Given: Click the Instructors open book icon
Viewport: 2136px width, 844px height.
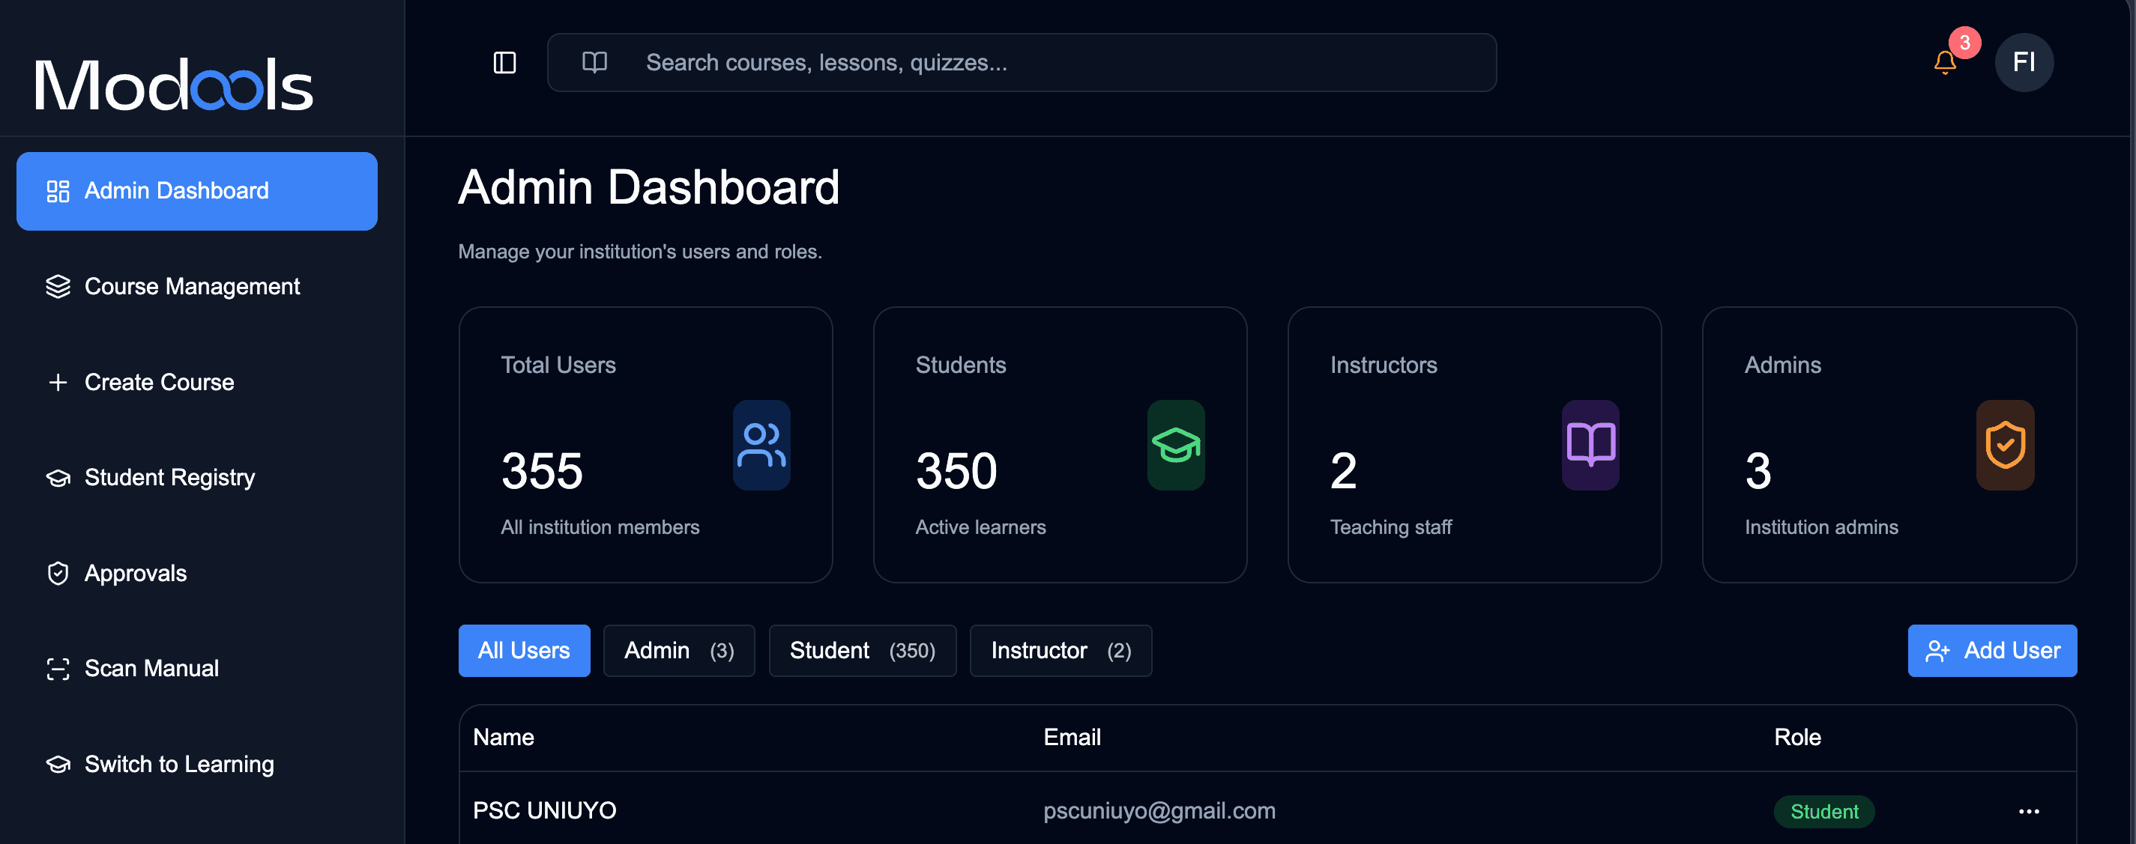Looking at the screenshot, I should 1590,445.
